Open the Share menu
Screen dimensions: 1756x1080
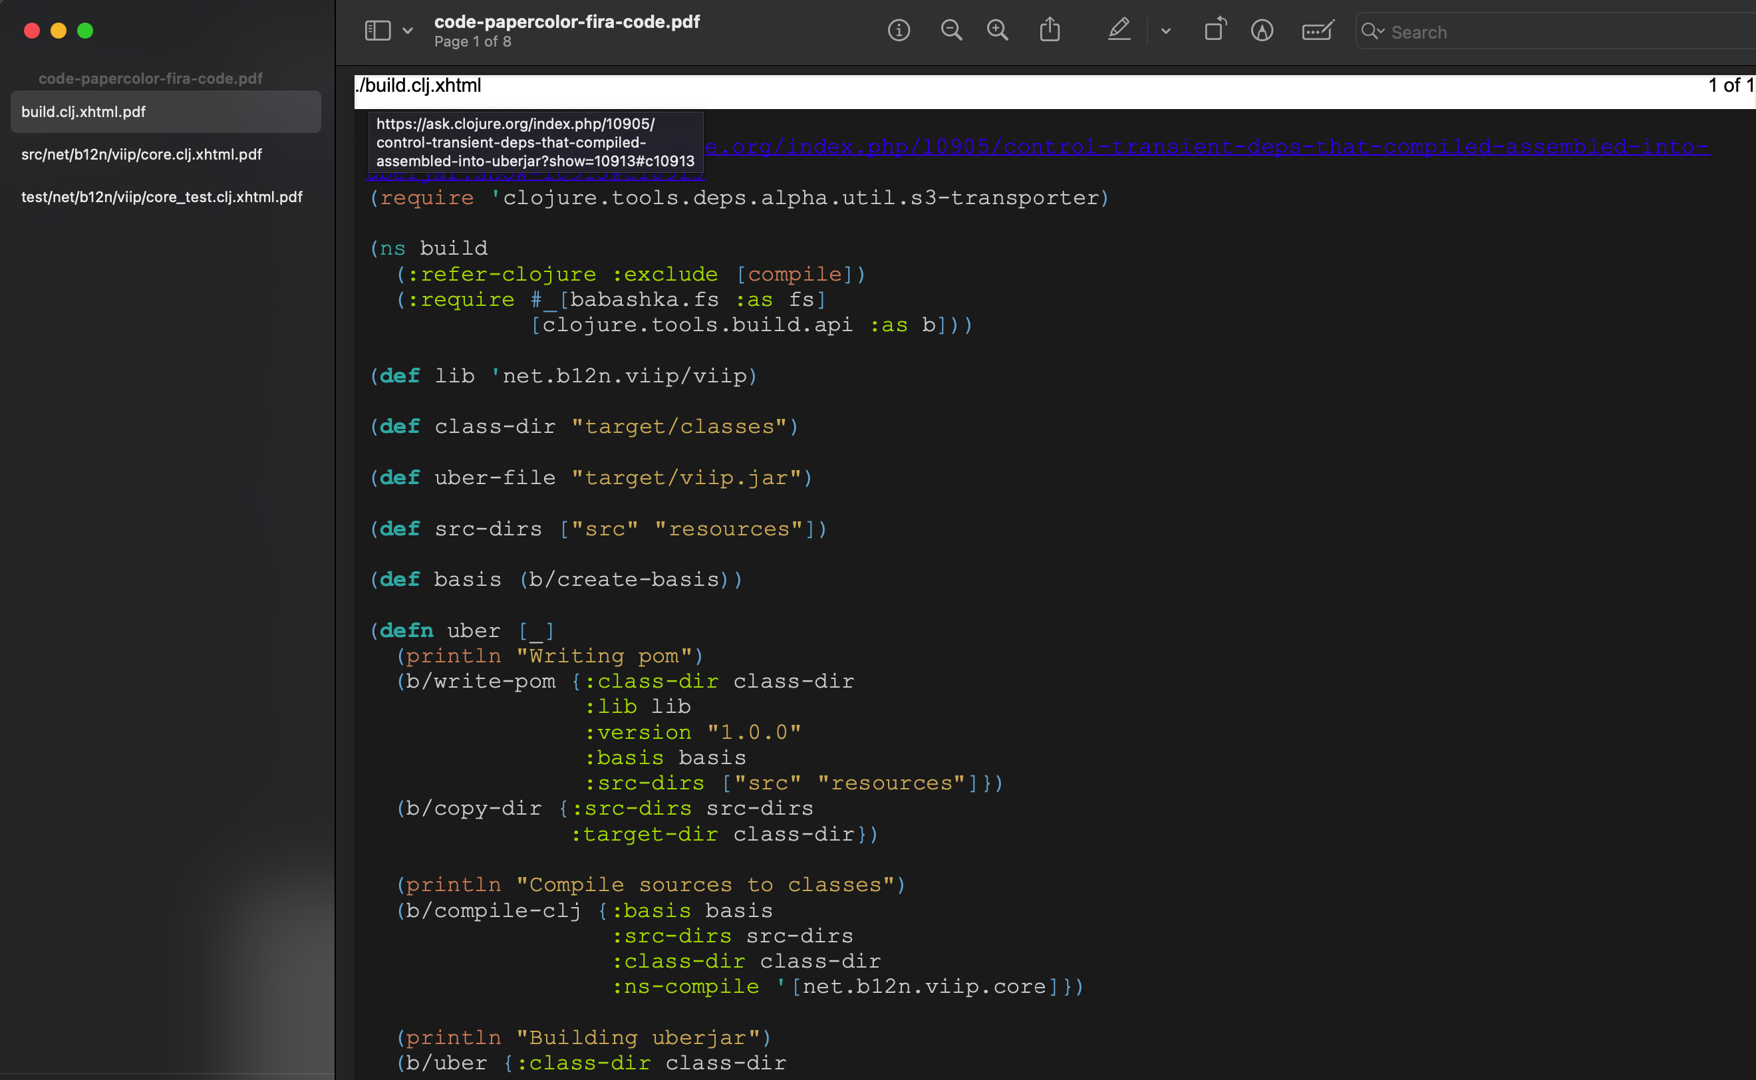[x=1050, y=30]
